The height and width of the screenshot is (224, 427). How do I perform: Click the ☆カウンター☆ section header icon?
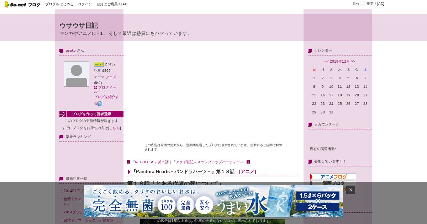point(310,124)
